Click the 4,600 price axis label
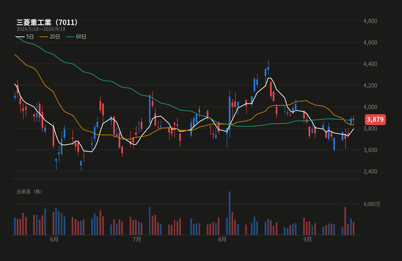The width and height of the screenshot is (402, 261). (x=370, y=42)
